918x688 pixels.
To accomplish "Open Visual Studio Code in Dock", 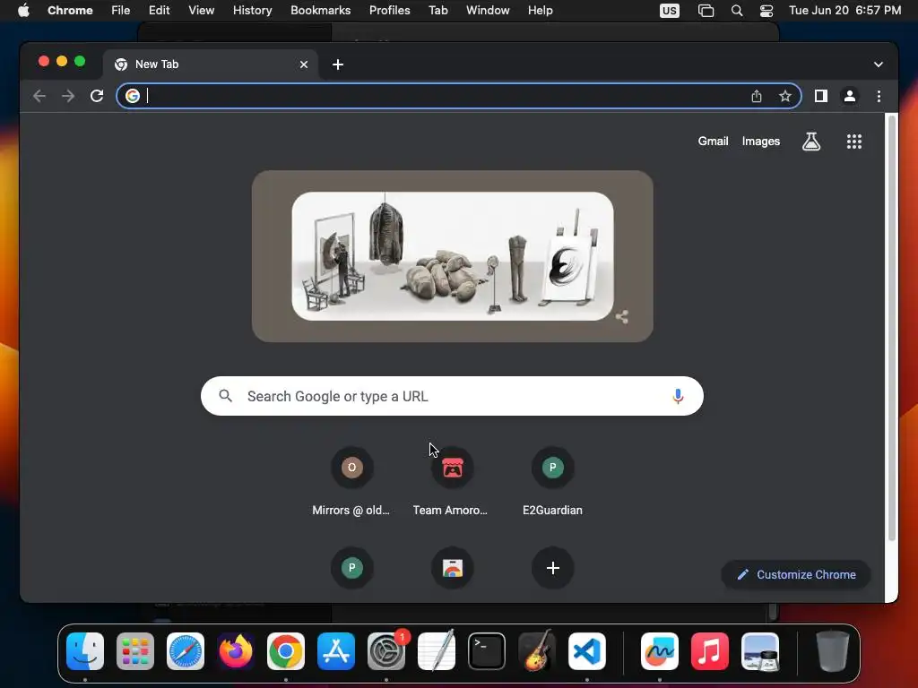I will [587, 651].
